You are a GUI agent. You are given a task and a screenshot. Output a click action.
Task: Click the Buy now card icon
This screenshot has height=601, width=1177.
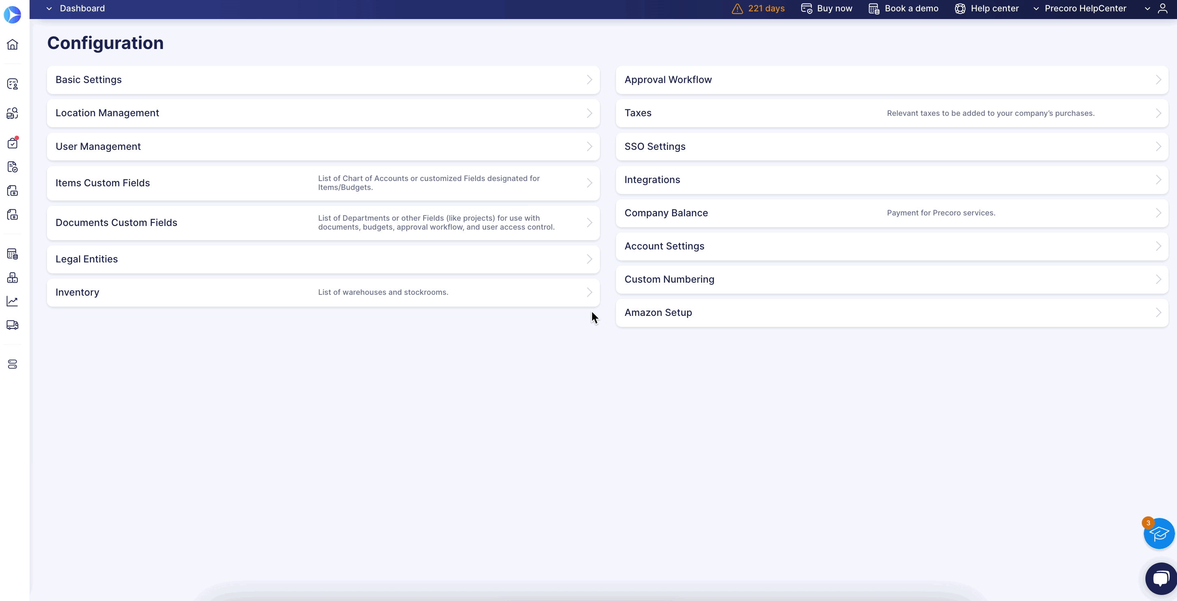[806, 9]
